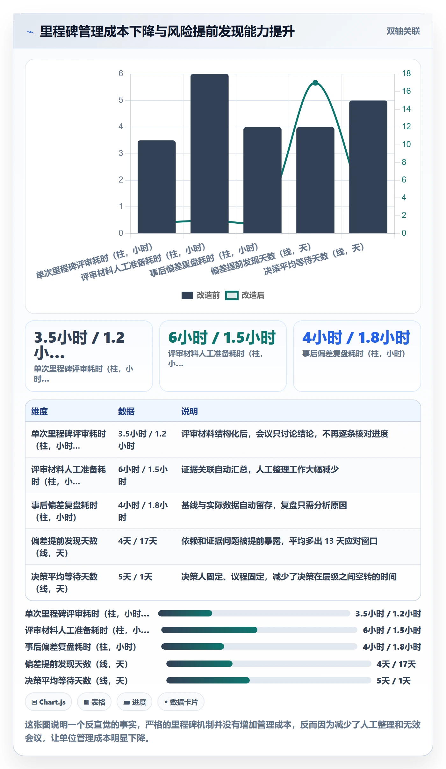This screenshot has width=446, height=769.
Task: Click the 偏差提前发现天数 progress bar
Action: pyautogui.click(x=269, y=664)
